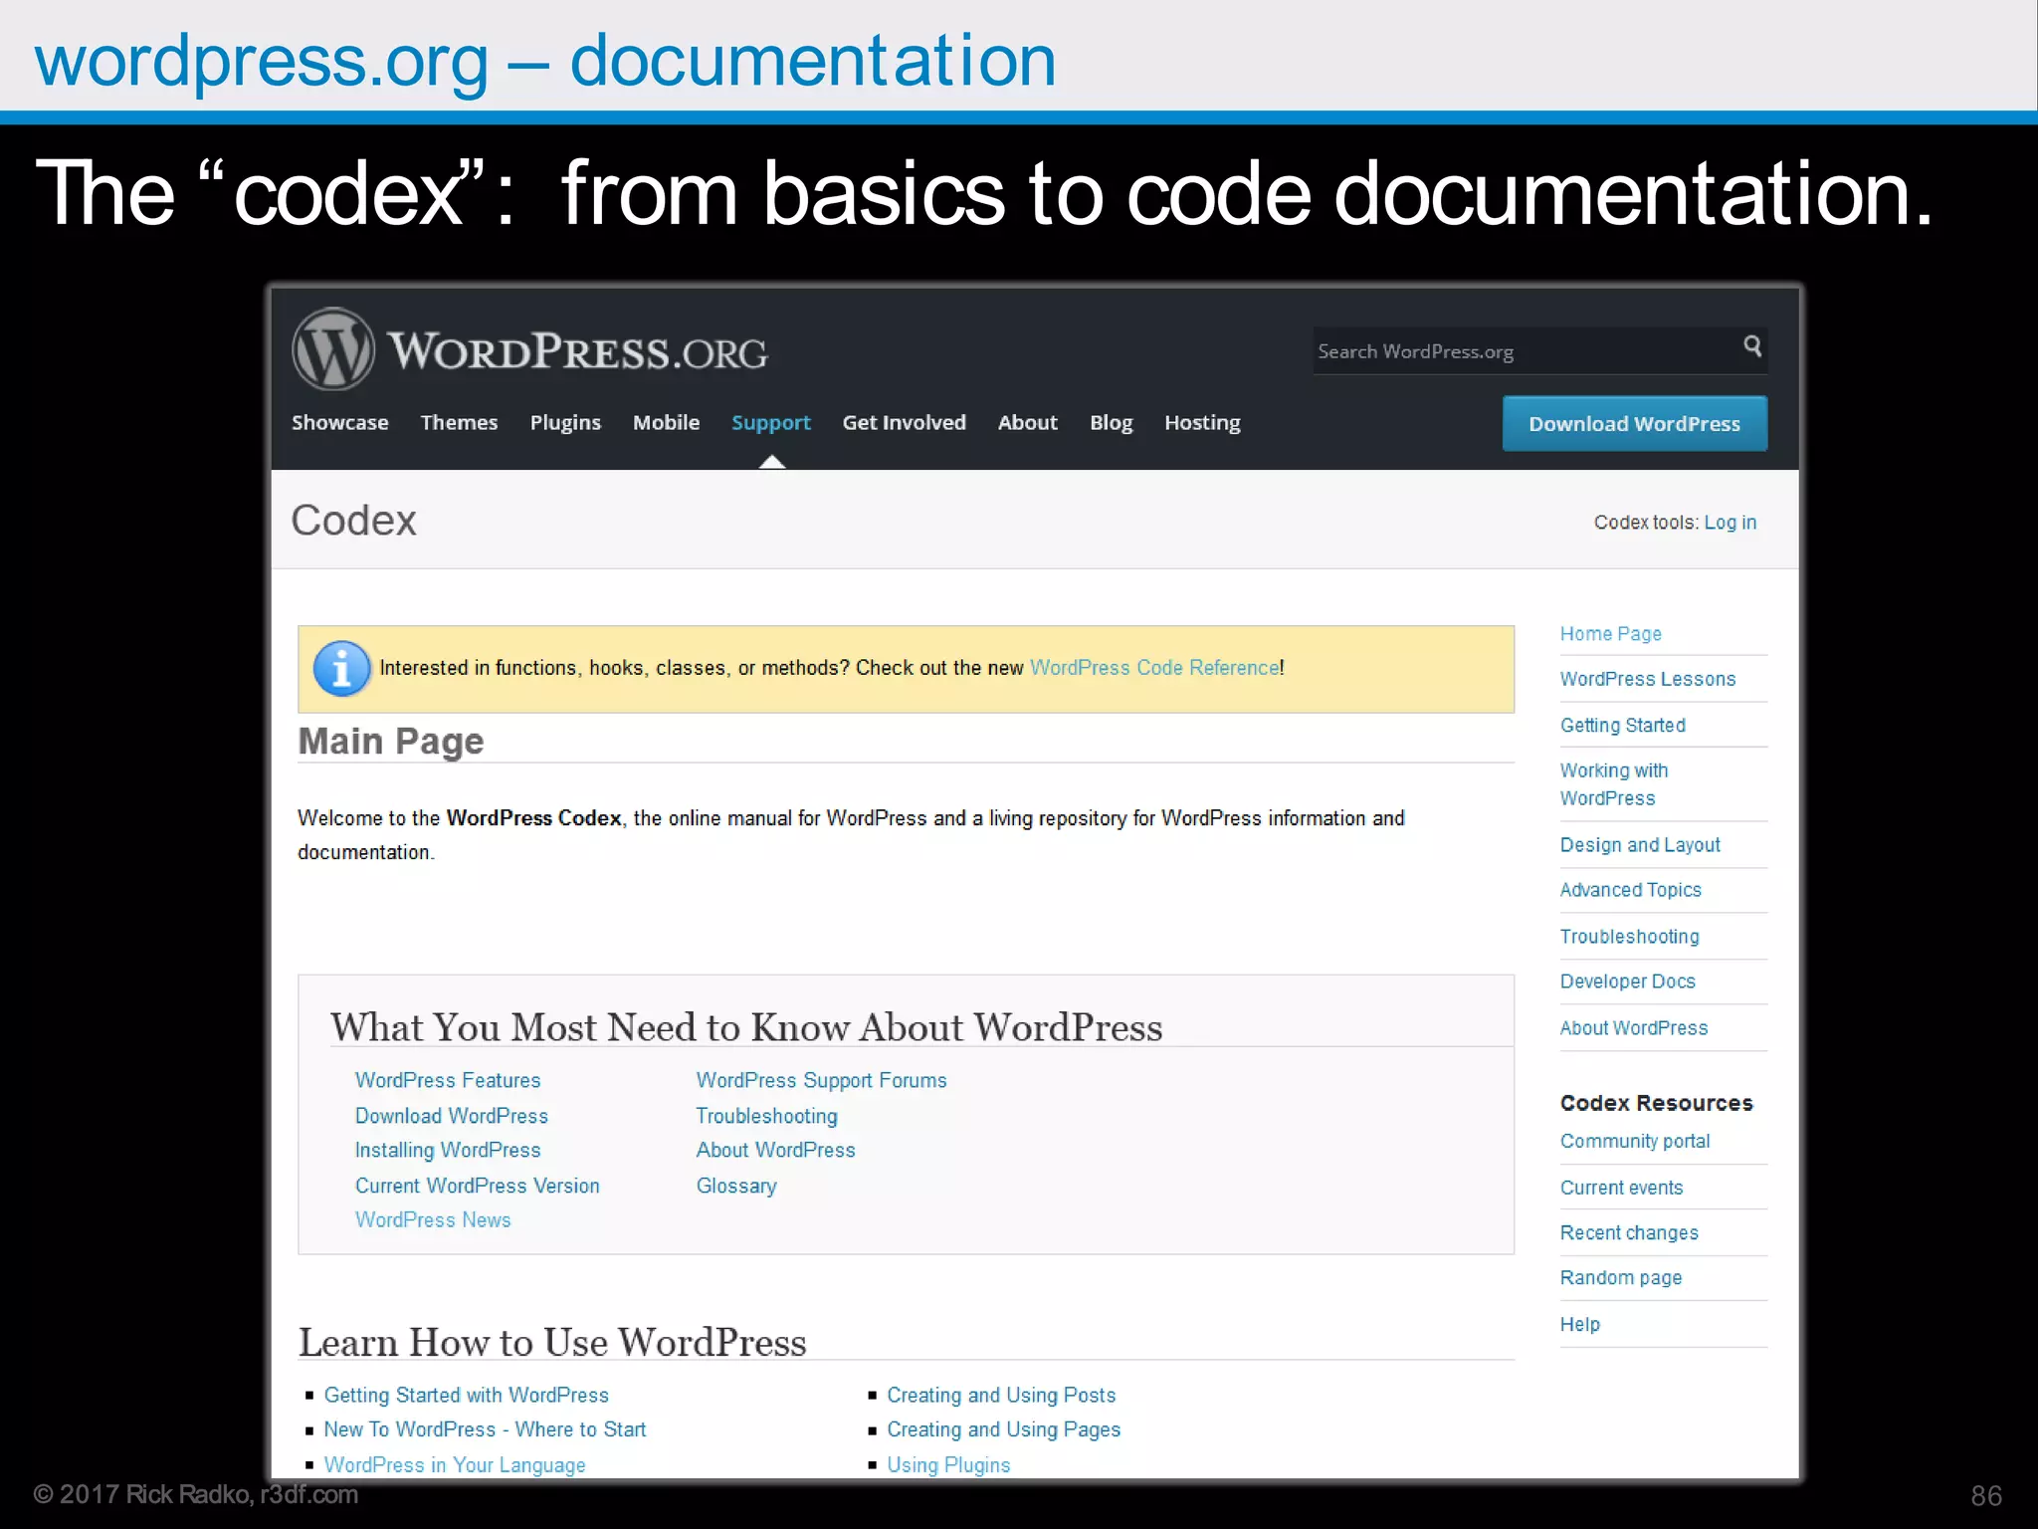Open the Showcase menu item
2038x1529 pixels.
tap(340, 422)
